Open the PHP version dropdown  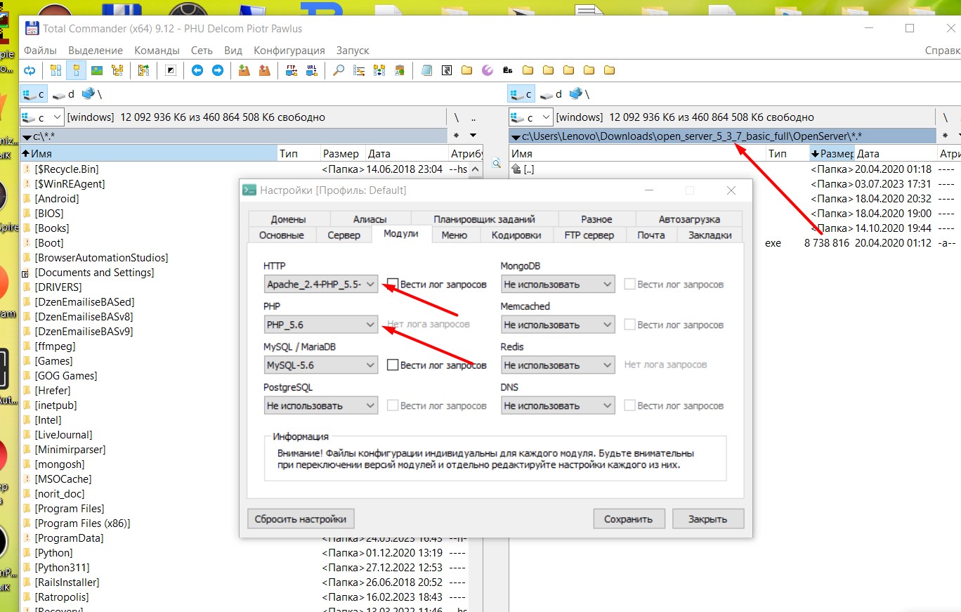click(321, 325)
